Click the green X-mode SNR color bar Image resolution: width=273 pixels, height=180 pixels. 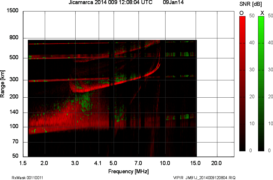(x=261, y=84)
